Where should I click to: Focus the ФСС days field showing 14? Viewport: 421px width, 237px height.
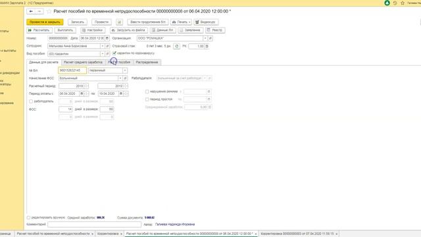coord(66,109)
